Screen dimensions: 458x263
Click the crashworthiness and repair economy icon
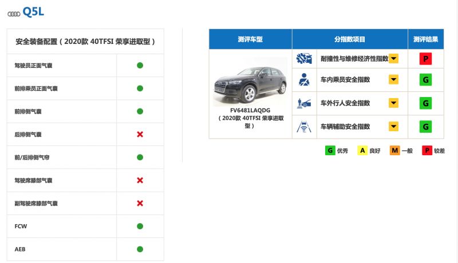click(304, 59)
